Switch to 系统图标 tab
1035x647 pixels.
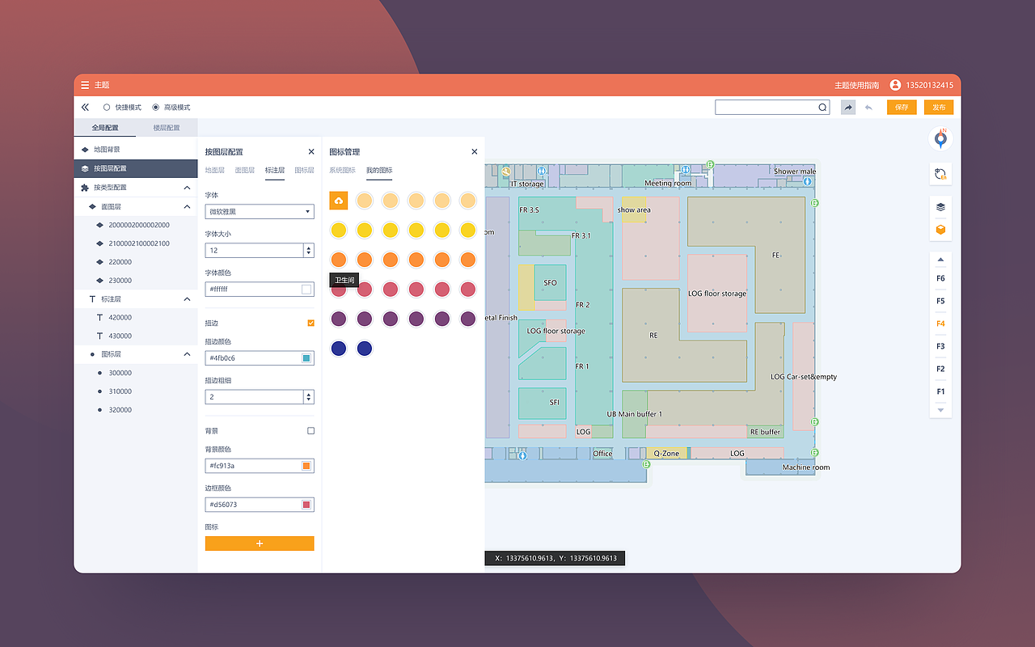[x=342, y=171]
